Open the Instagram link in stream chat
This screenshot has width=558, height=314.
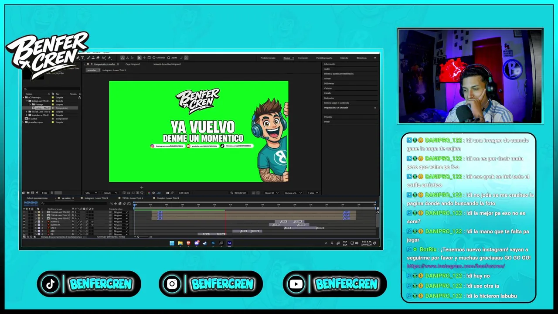[x=456, y=266]
